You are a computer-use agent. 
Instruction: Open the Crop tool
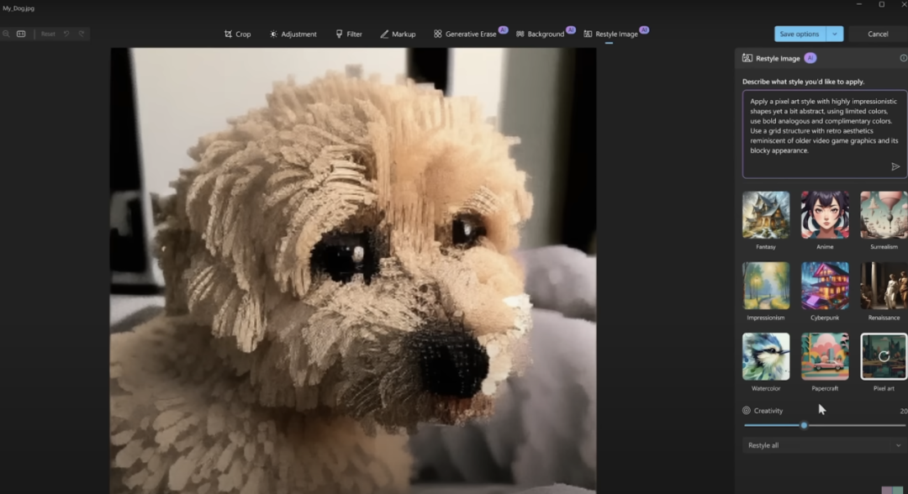coord(237,34)
